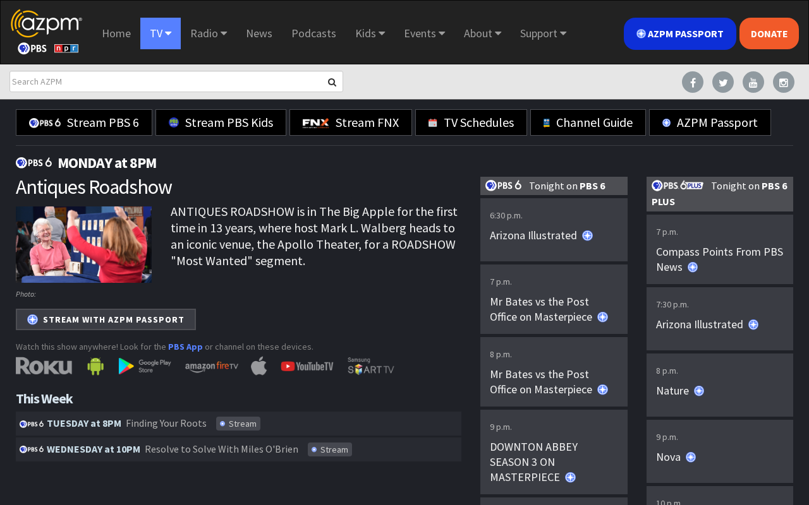
Task: Click Passport icon beside Compass Points
Action: point(693,267)
